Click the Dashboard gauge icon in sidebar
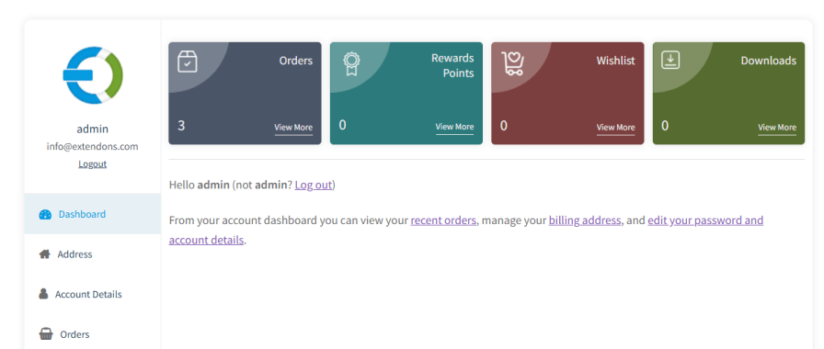The image size is (824, 349). point(45,214)
